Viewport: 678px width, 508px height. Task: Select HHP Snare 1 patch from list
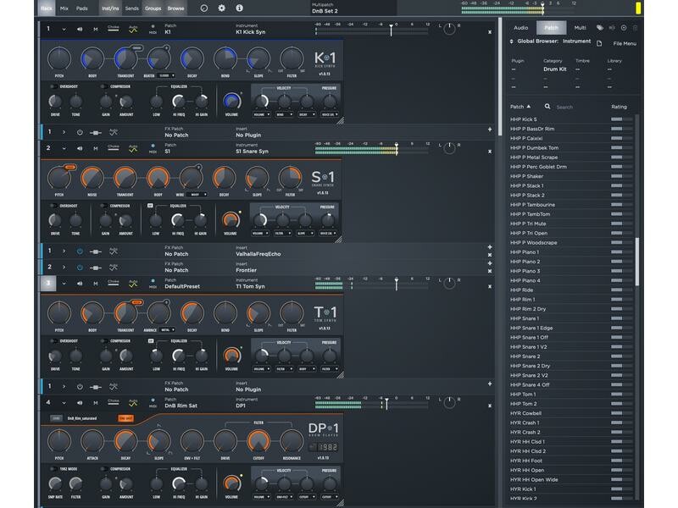click(x=525, y=318)
